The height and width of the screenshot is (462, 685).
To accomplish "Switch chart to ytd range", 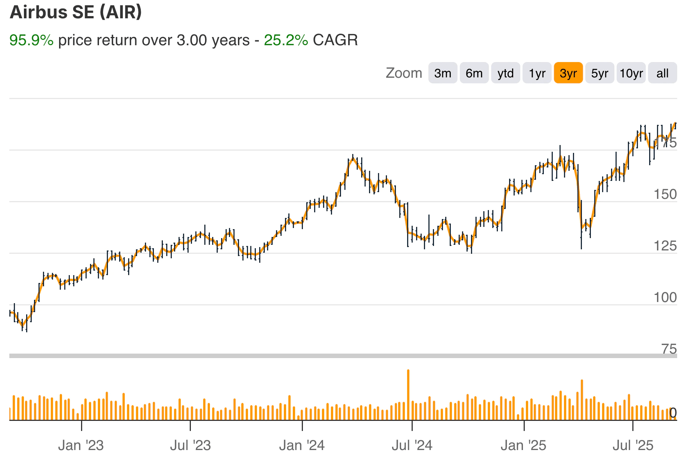I will click(x=505, y=73).
